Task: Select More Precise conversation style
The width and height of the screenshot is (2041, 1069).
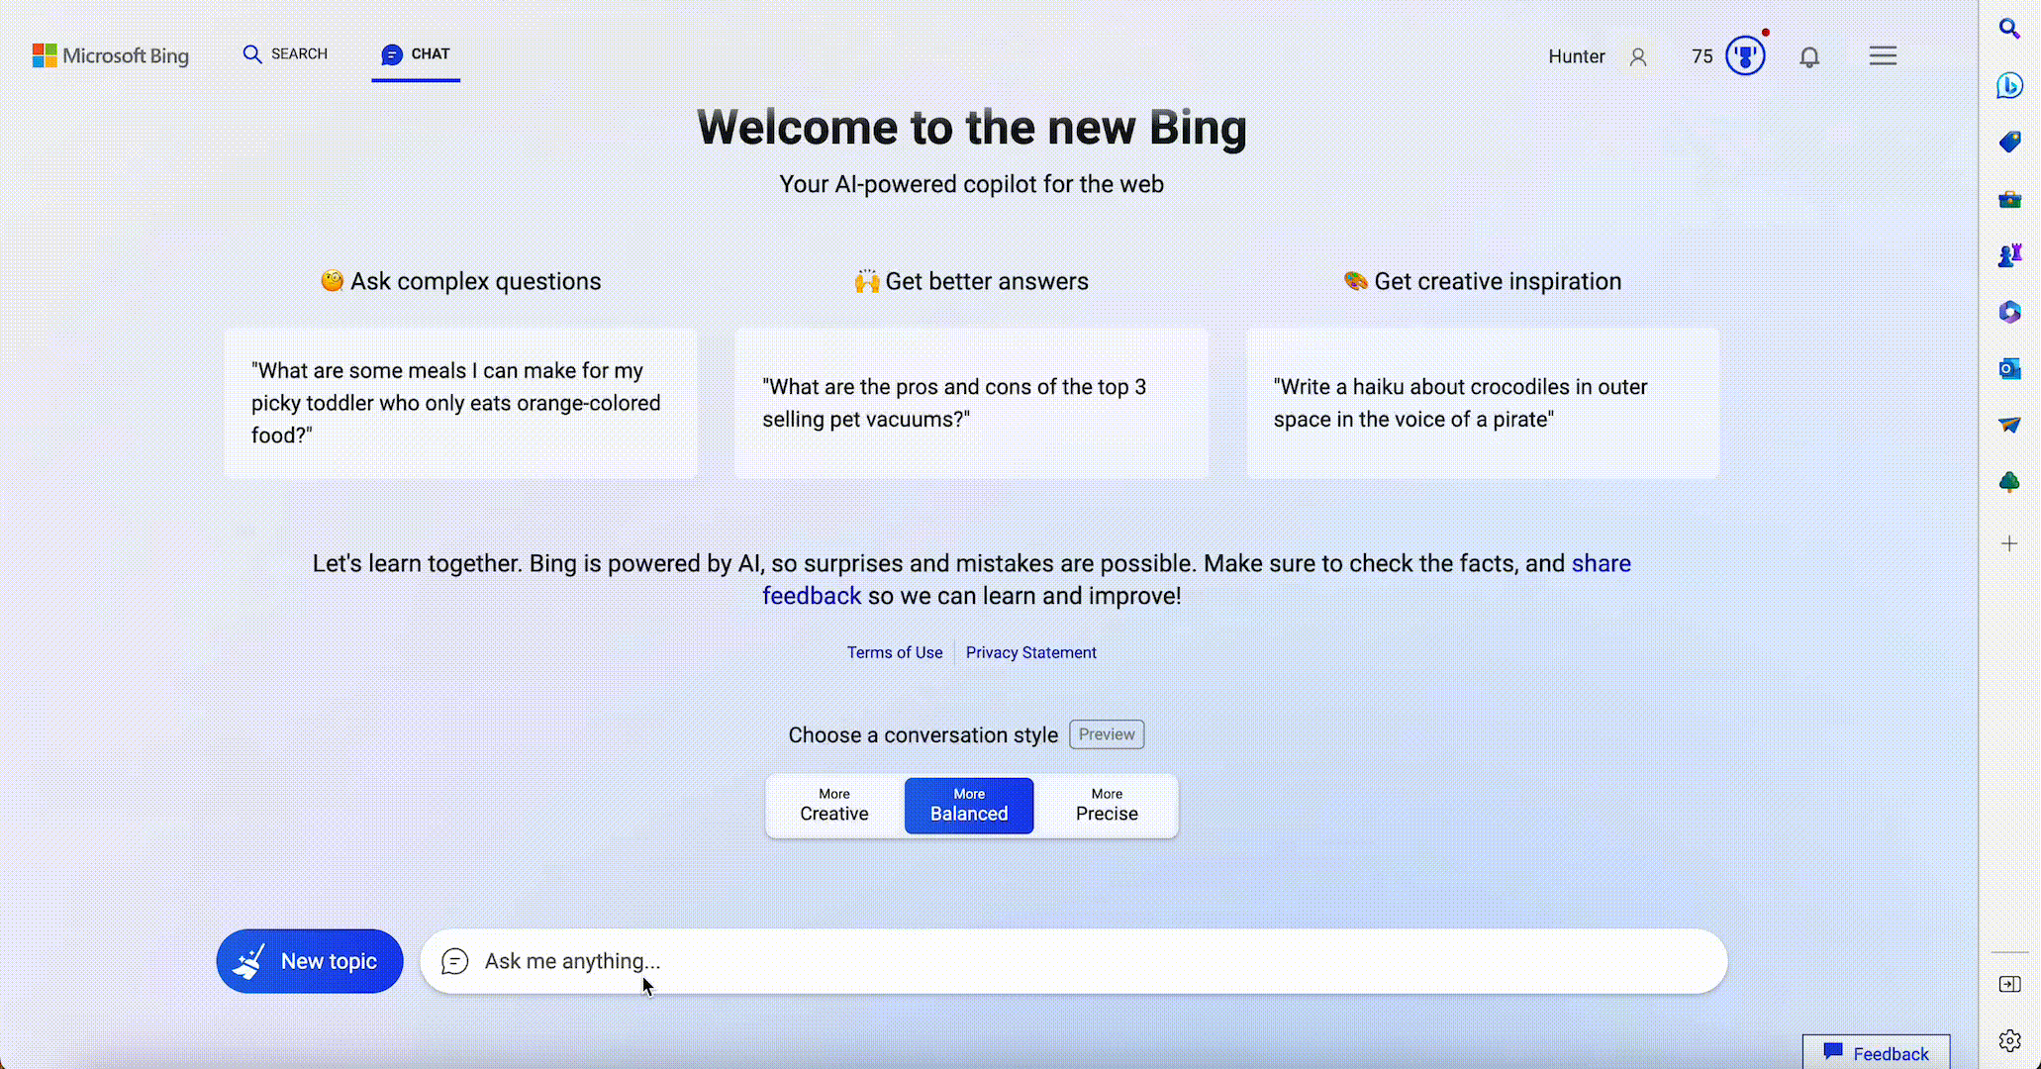Action: point(1107,806)
